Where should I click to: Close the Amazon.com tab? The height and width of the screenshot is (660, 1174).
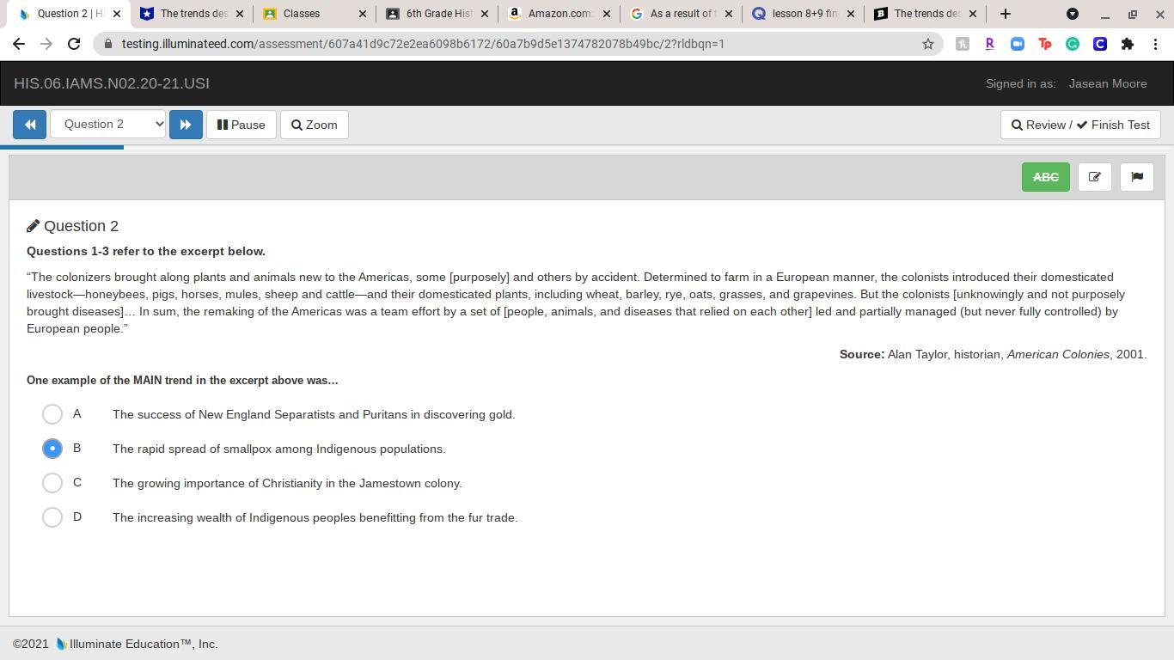(607, 14)
